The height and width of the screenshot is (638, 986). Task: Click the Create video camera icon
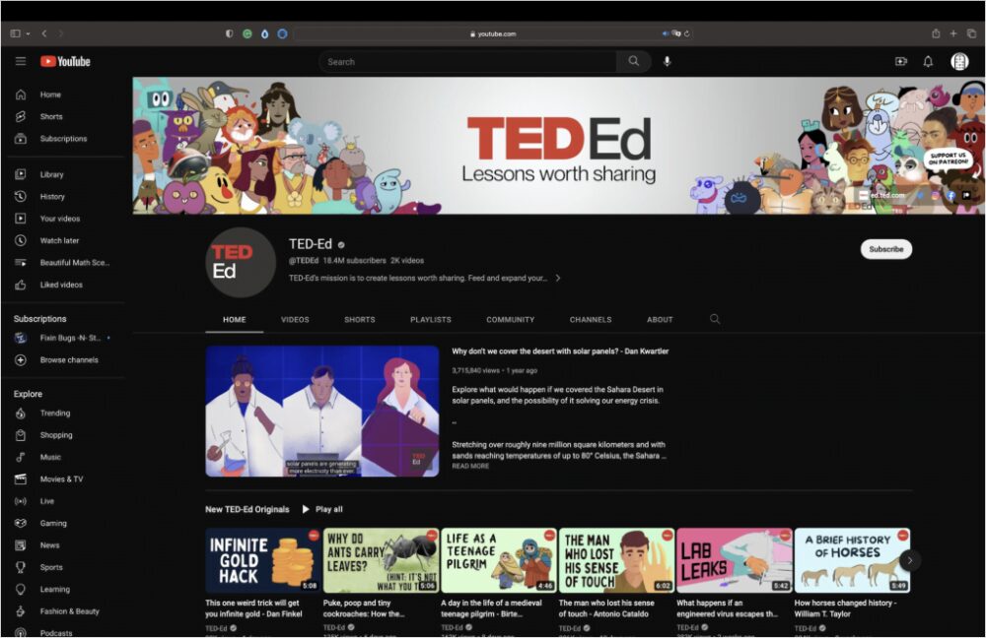click(900, 61)
